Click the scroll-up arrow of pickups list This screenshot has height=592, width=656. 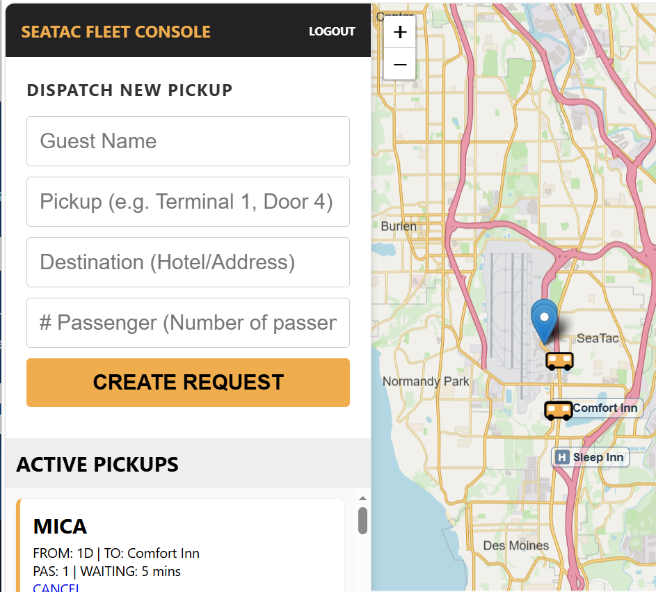(x=362, y=498)
